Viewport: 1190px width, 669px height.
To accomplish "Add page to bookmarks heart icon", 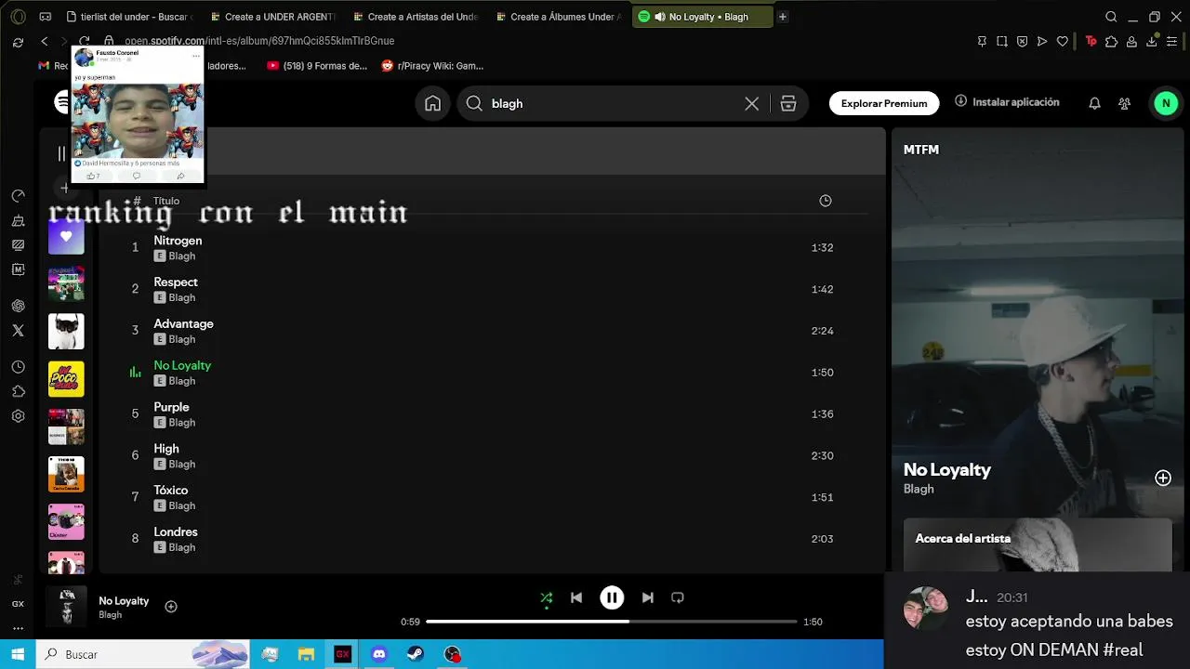I will (x=1063, y=41).
